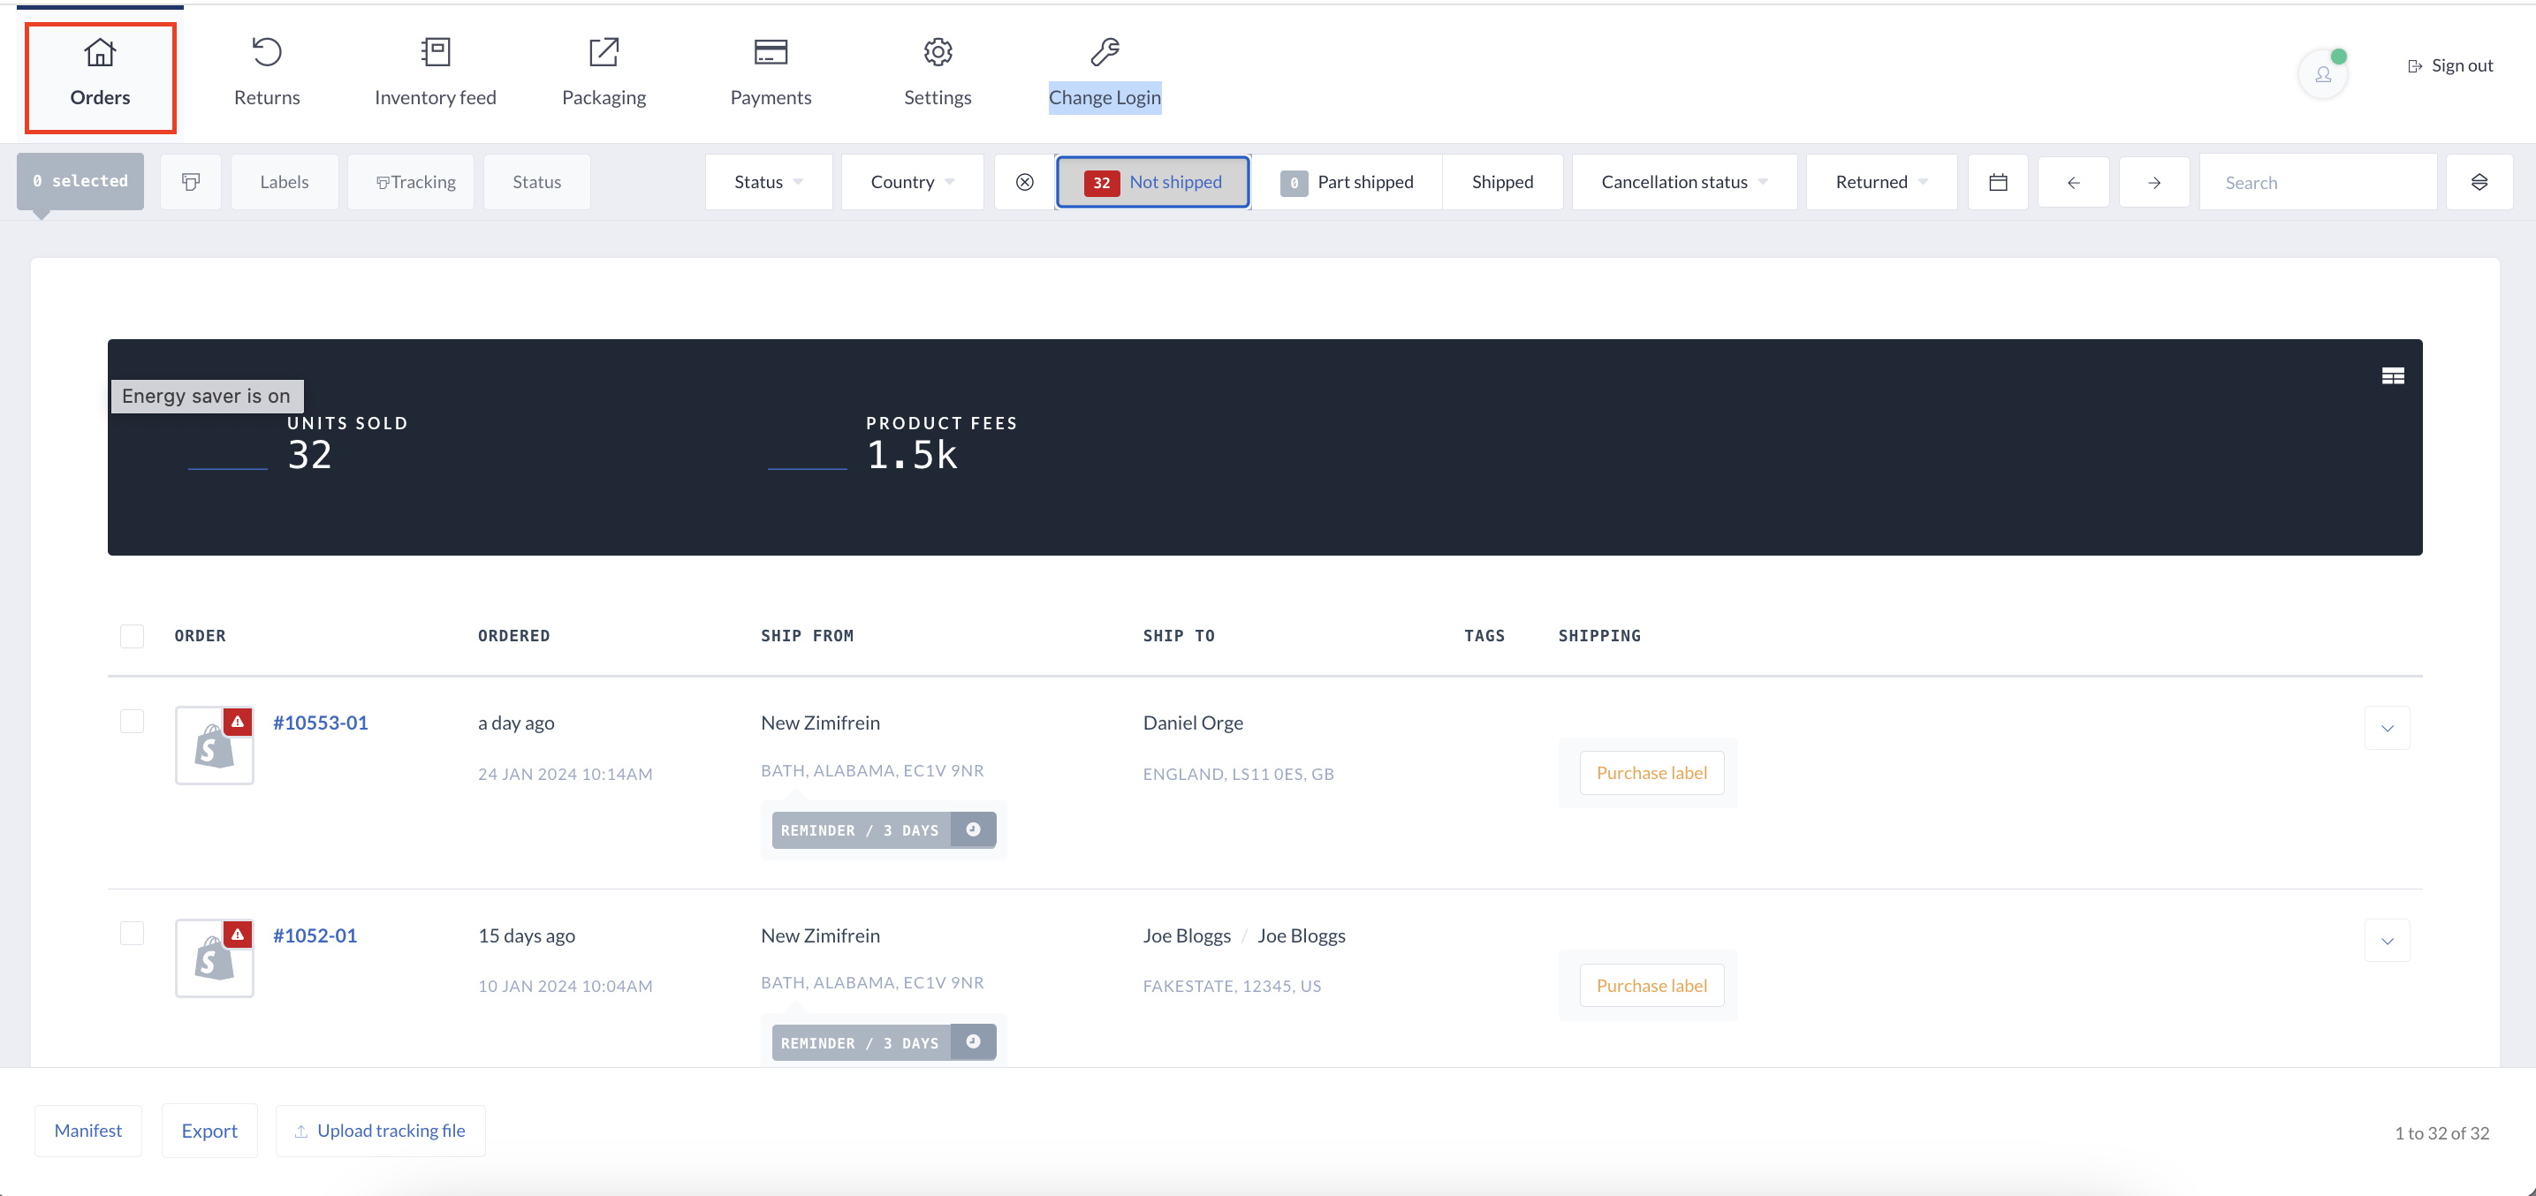
Task: Click the print icon beside 0 selected
Action: tap(191, 182)
